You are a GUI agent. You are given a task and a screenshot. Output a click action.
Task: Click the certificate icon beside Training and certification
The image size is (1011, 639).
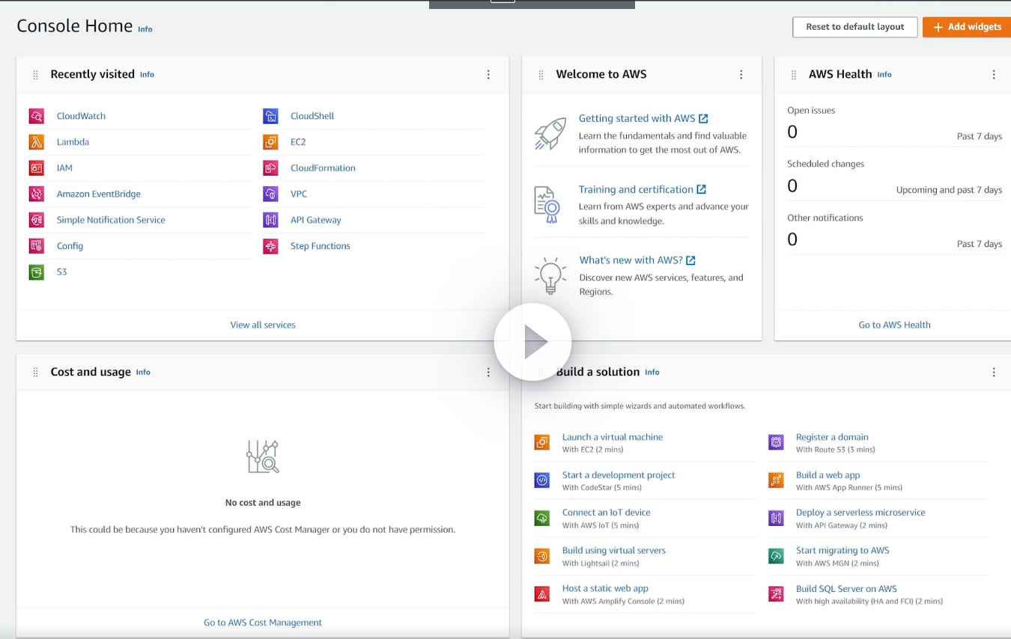point(547,205)
